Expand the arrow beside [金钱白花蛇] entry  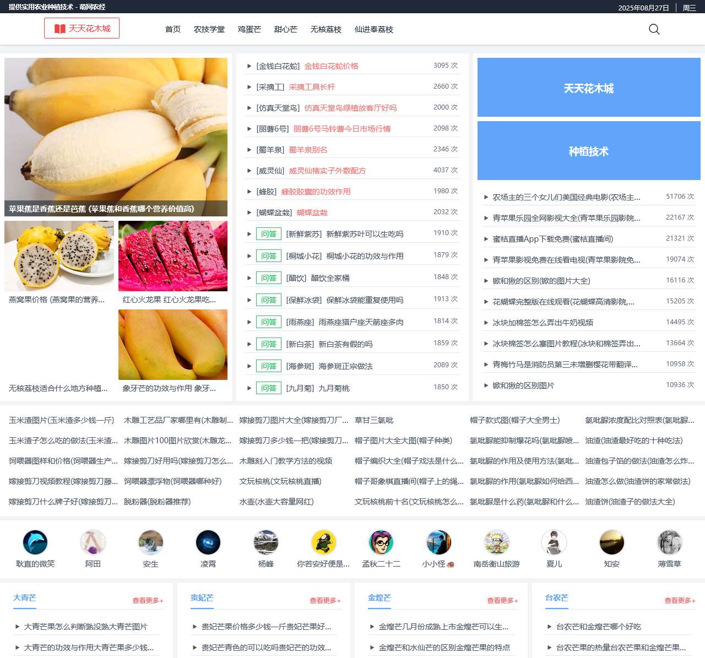pos(249,66)
